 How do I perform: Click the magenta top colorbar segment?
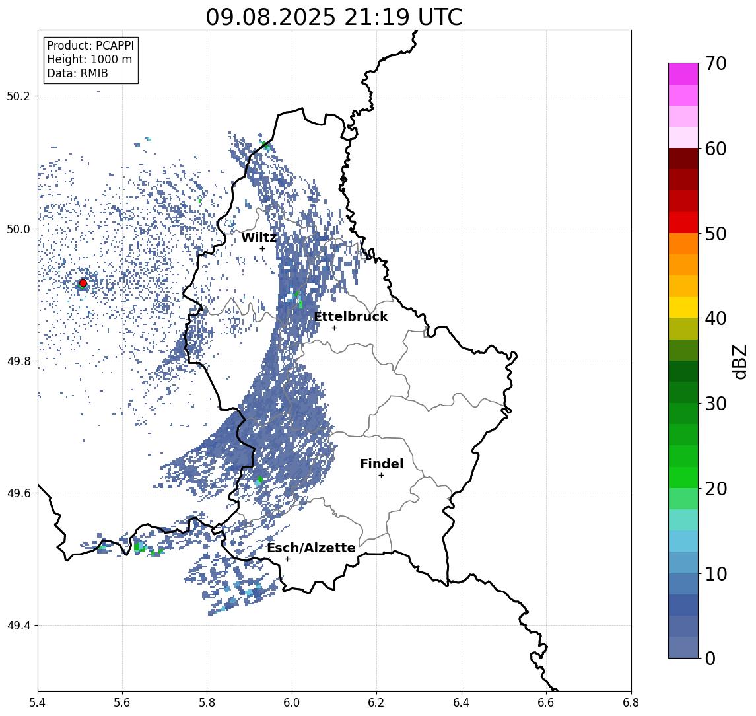pos(683,74)
